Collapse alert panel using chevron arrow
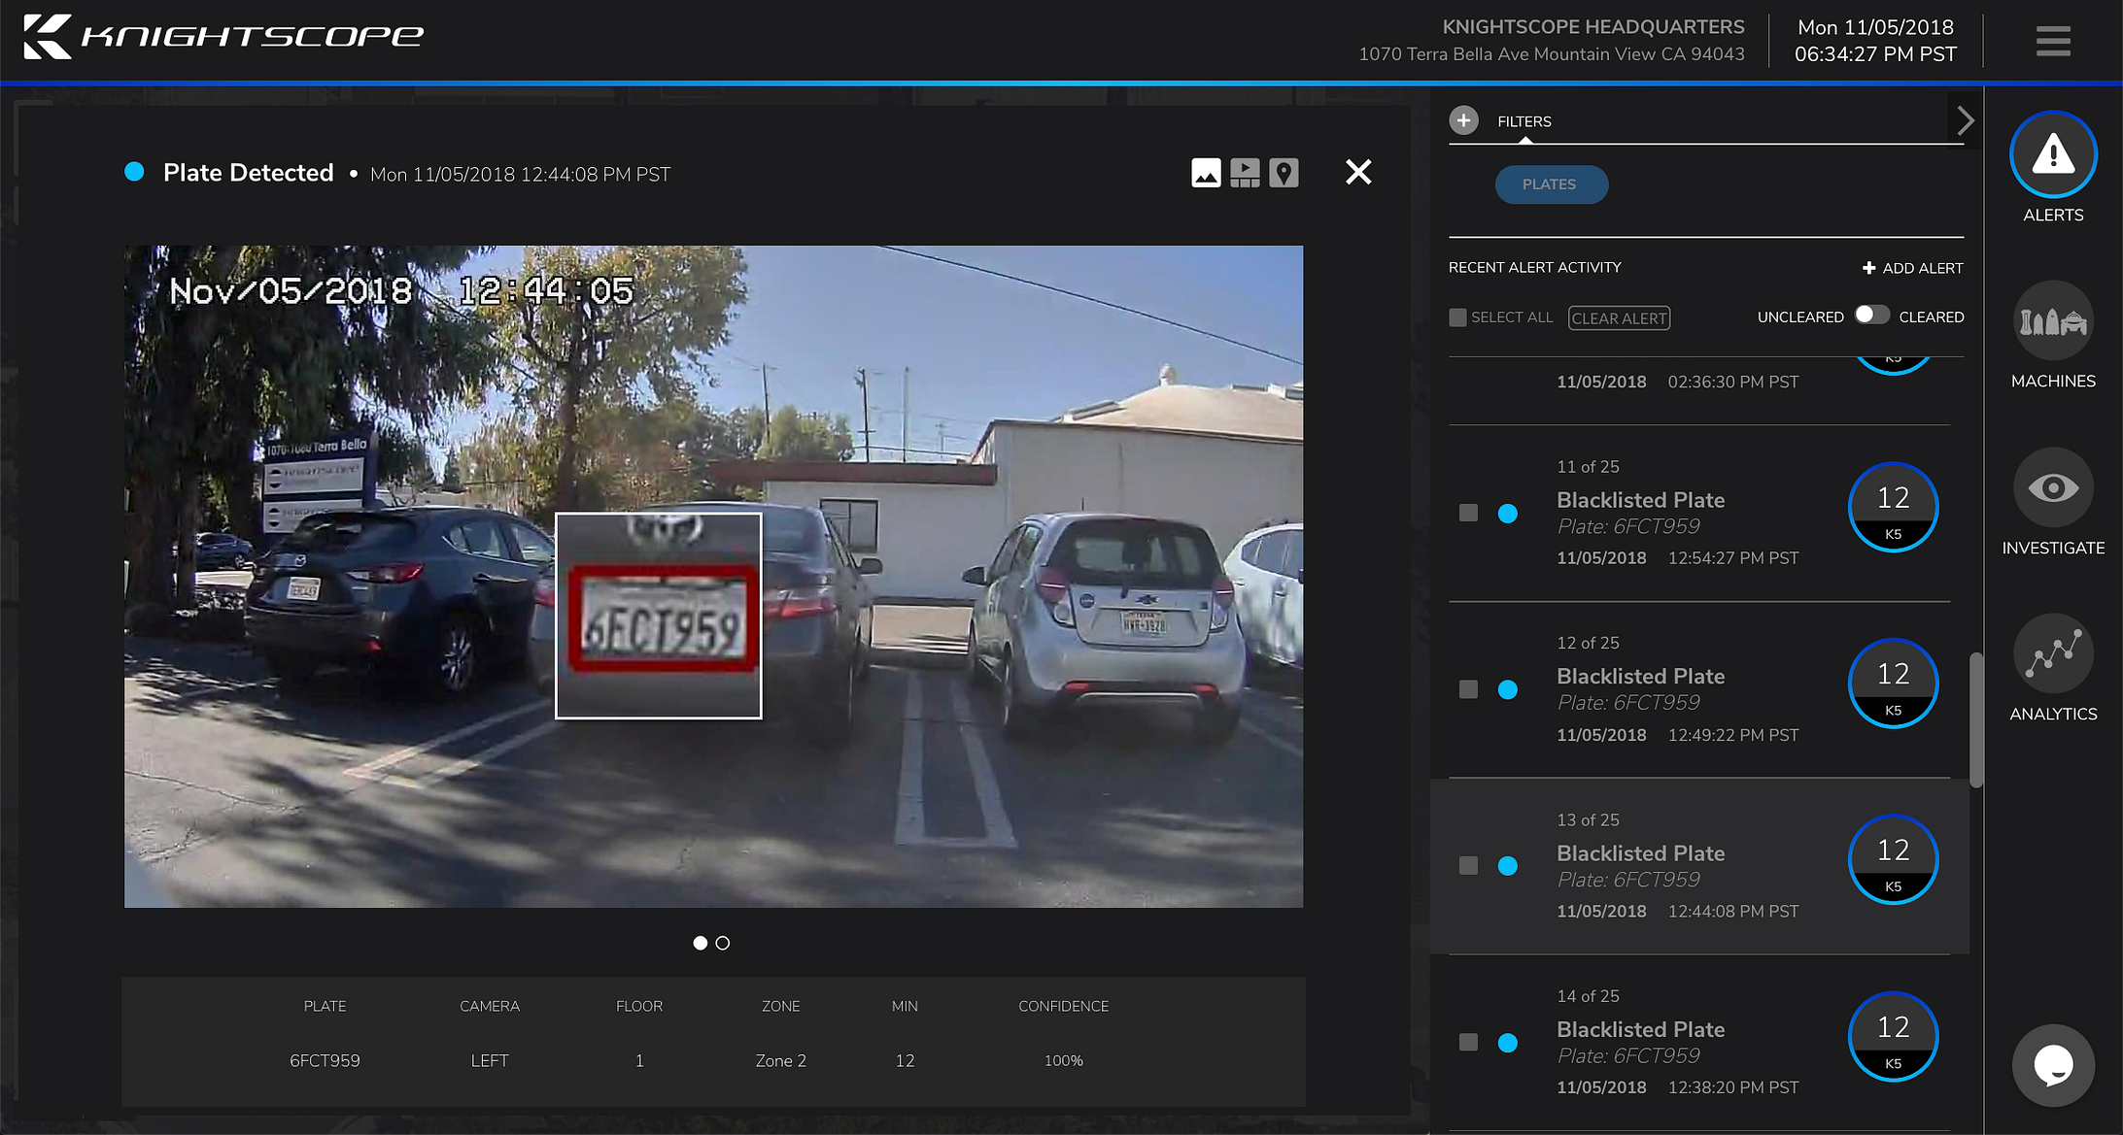The height and width of the screenshot is (1135, 2123). [x=1965, y=120]
